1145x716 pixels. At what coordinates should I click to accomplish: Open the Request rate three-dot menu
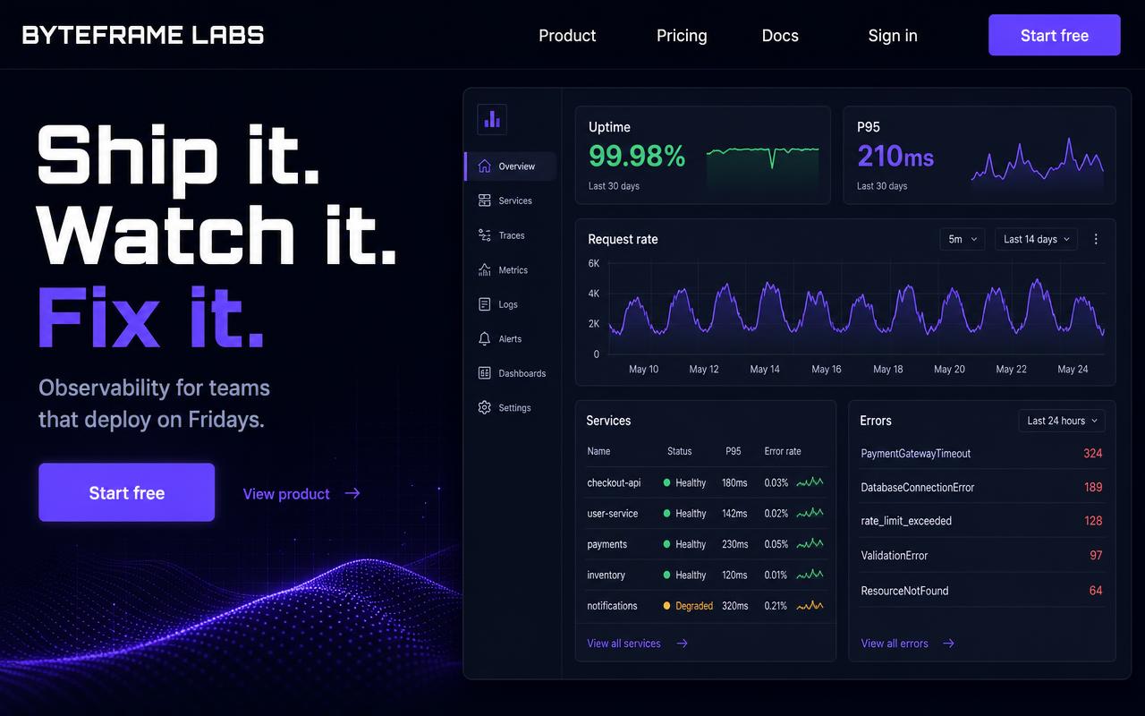tap(1096, 239)
